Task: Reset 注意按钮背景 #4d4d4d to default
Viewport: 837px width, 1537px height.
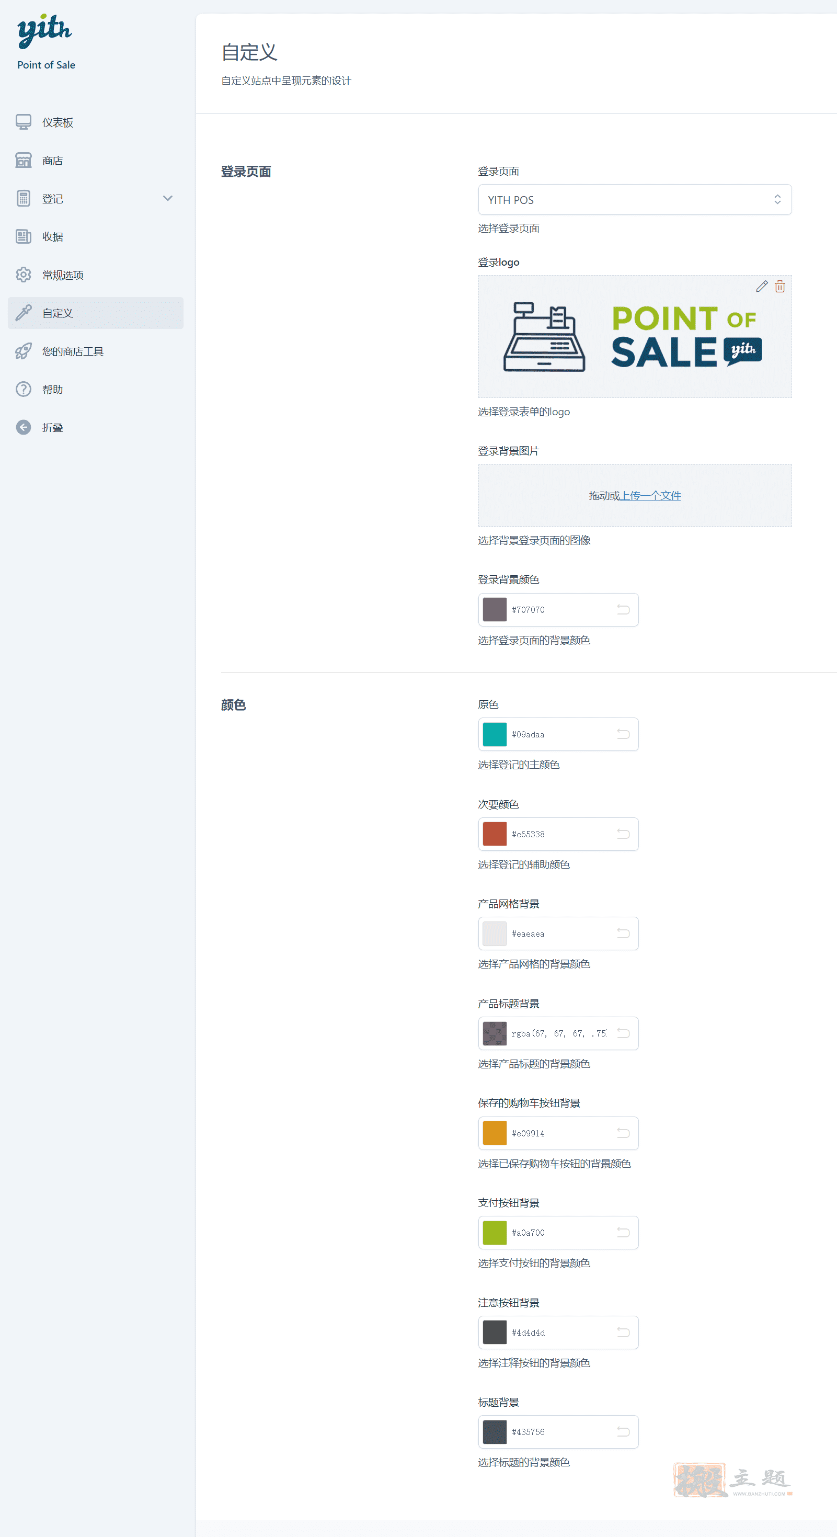Action: 623,1333
